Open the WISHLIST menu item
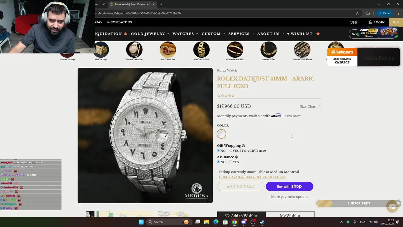403x227 pixels. [300, 34]
